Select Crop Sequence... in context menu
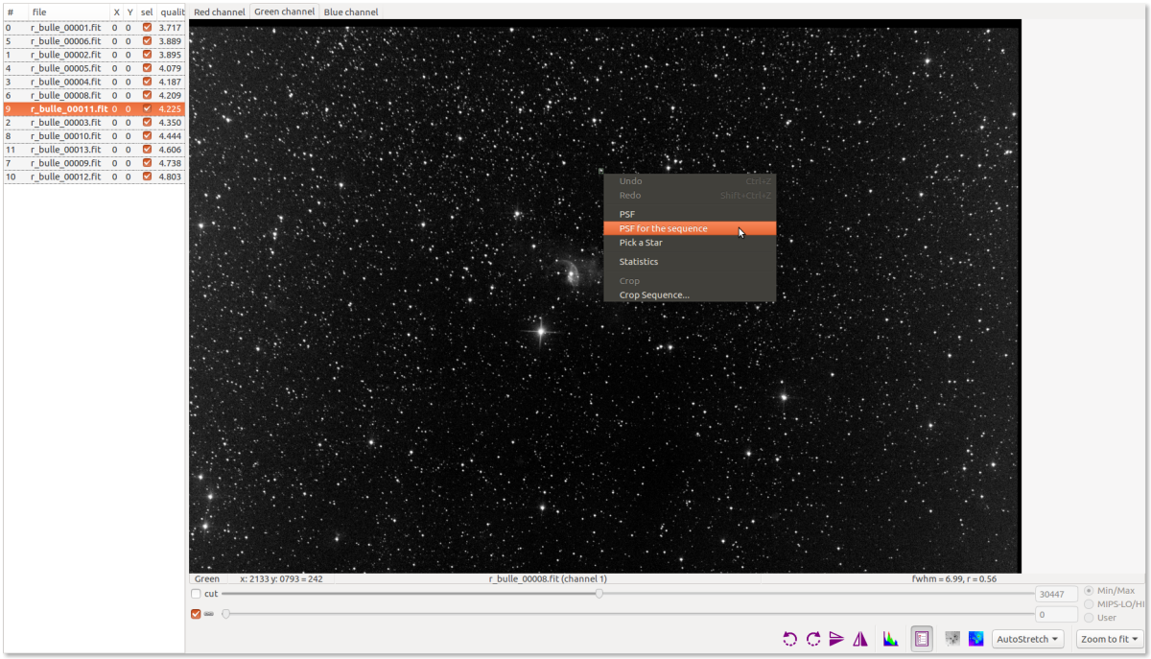This screenshot has height=659, width=1151. [654, 294]
